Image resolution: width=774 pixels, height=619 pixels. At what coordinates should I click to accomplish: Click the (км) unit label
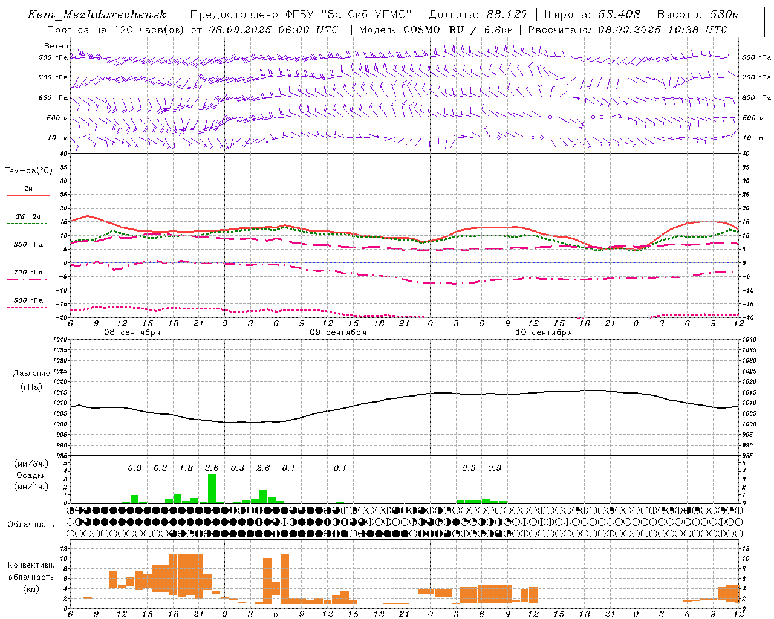(31, 589)
